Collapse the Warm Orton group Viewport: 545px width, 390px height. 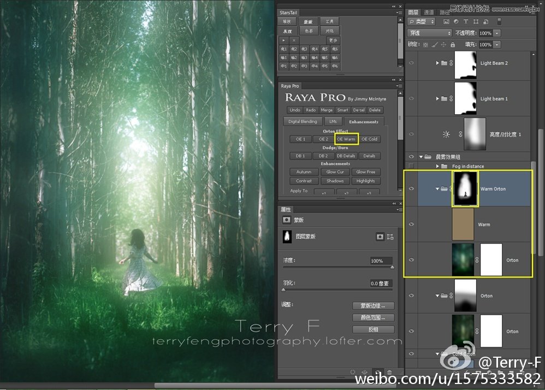[437, 189]
